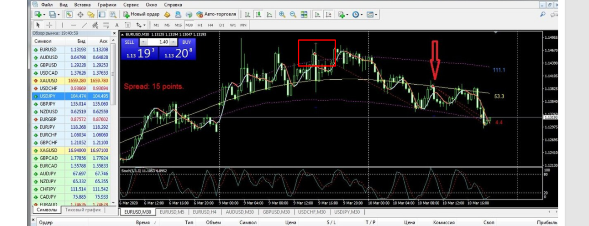Viewport: 589px width, 226px height.
Task: Open the Indicators list dropdown
Action: point(343,15)
